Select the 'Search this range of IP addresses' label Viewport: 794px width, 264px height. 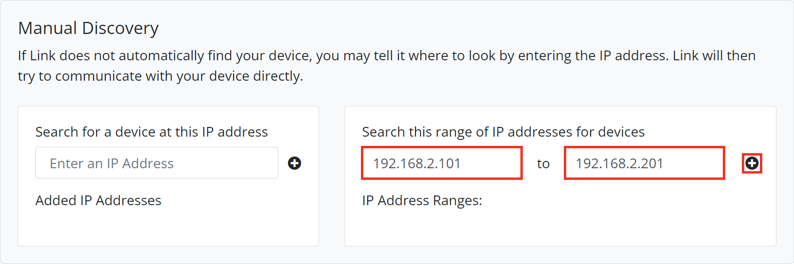(503, 132)
